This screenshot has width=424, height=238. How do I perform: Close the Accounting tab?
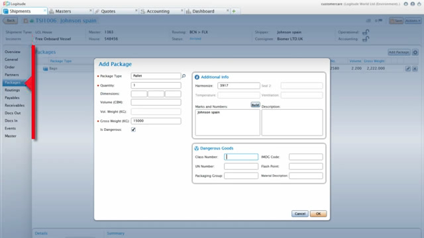(x=182, y=11)
